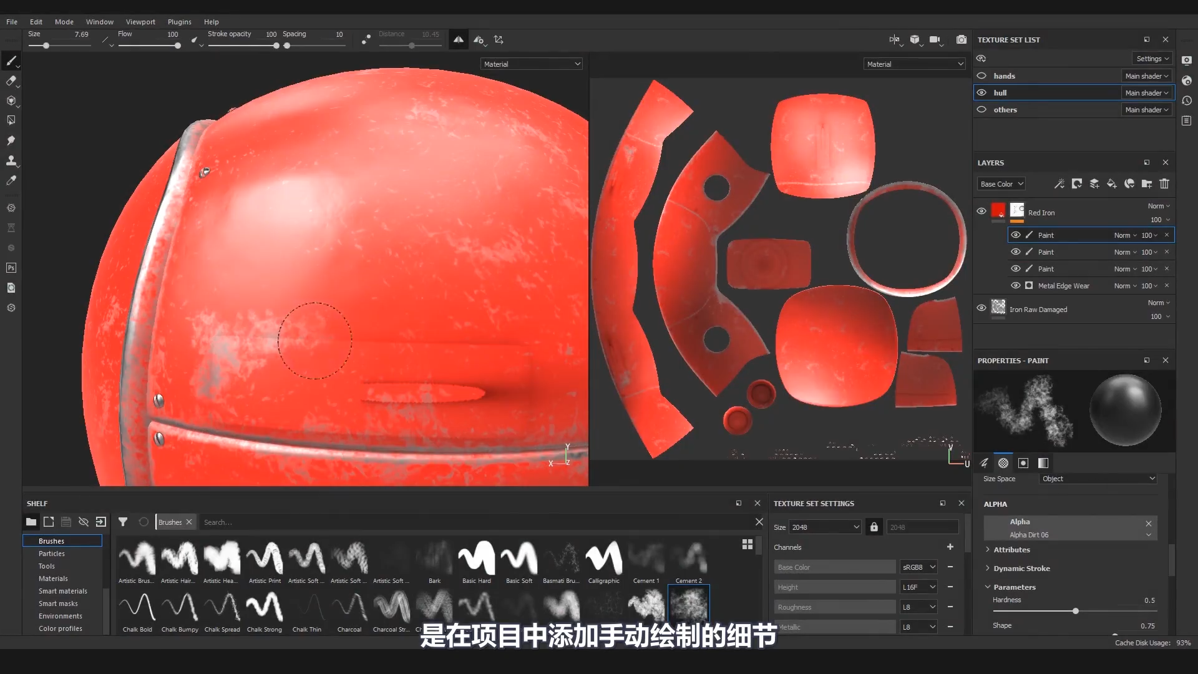Open the File menu
The height and width of the screenshot is (674, 1198).
point(12,21)
